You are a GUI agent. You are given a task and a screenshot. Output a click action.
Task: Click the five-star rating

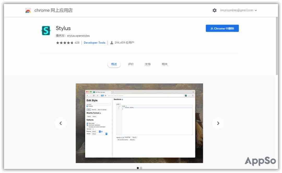(65, 43)
